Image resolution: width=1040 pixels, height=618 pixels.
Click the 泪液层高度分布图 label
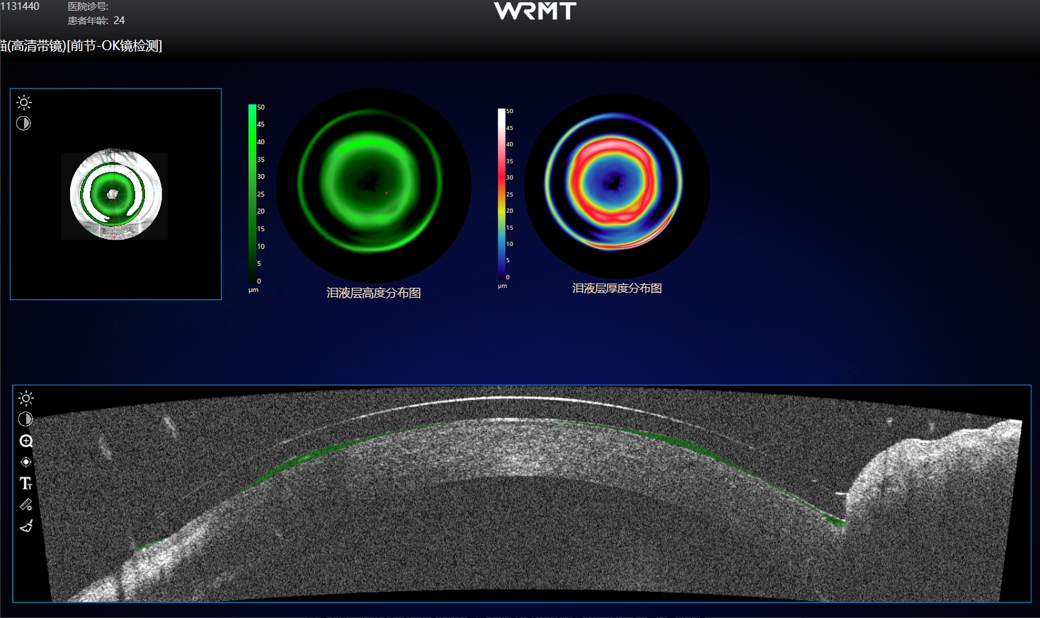[374, 293]
